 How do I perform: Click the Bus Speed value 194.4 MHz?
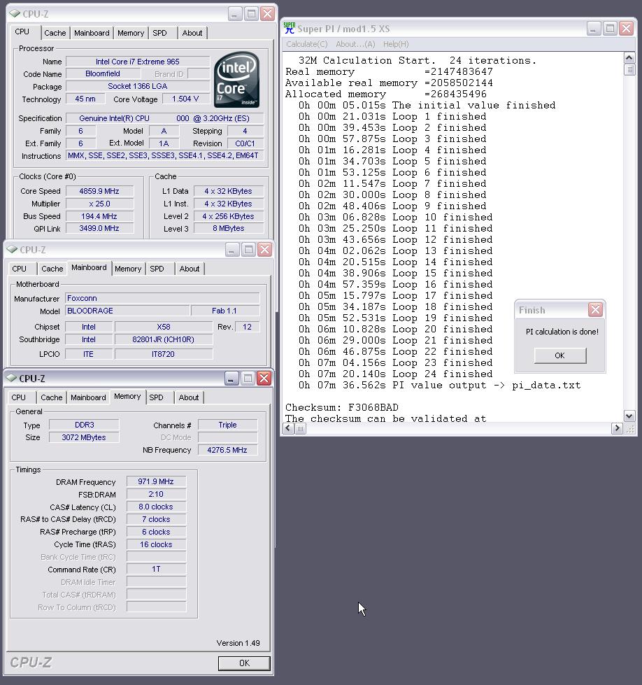coord(99,217)
